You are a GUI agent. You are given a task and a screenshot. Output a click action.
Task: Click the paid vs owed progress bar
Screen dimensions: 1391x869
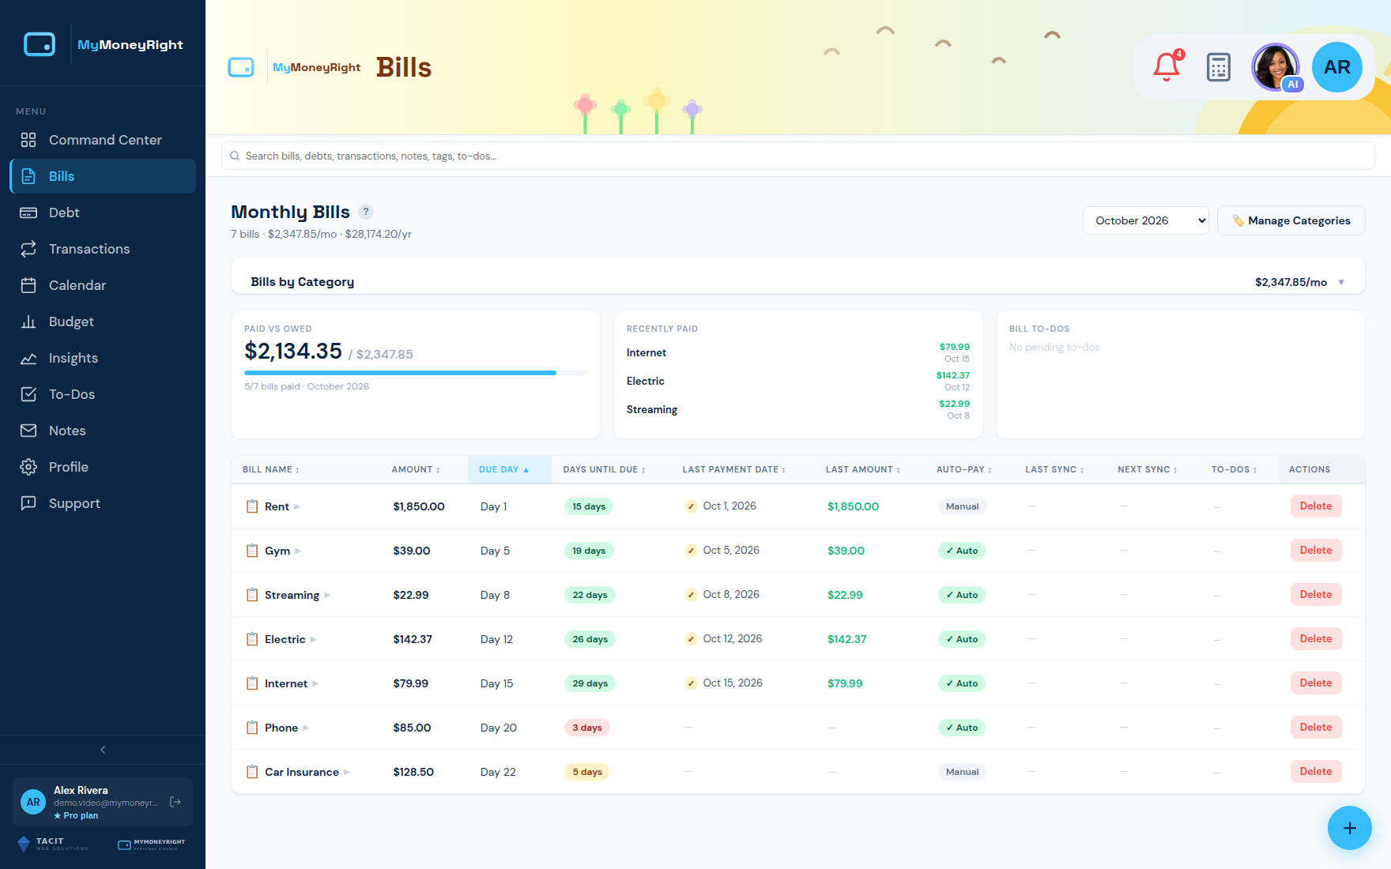pos(416,372)
